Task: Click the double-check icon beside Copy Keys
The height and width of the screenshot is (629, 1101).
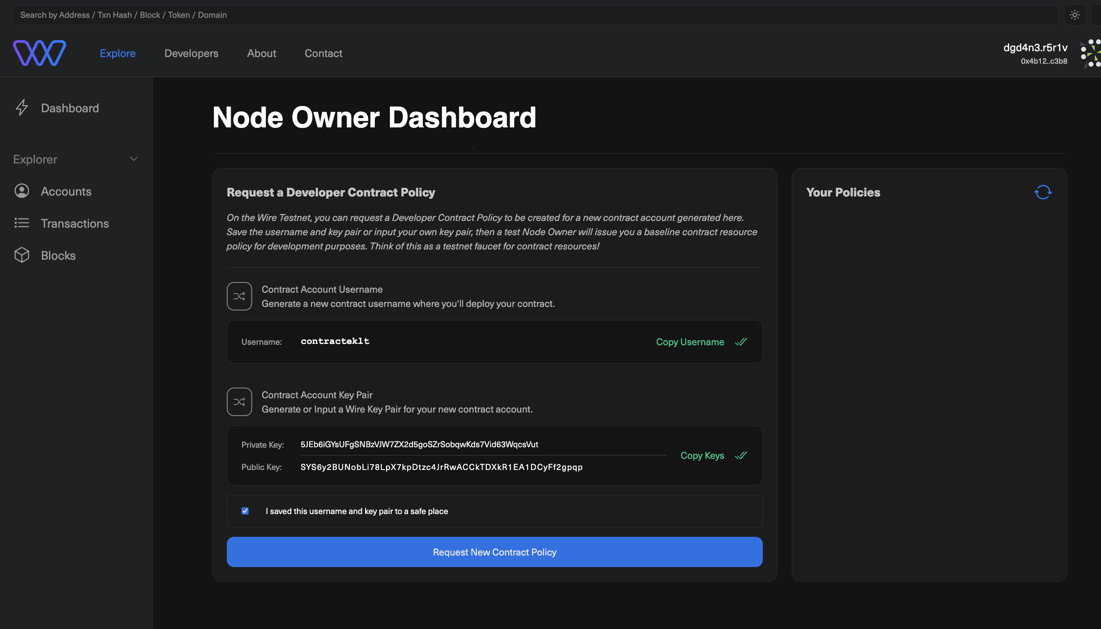Action: click(741, 455)
